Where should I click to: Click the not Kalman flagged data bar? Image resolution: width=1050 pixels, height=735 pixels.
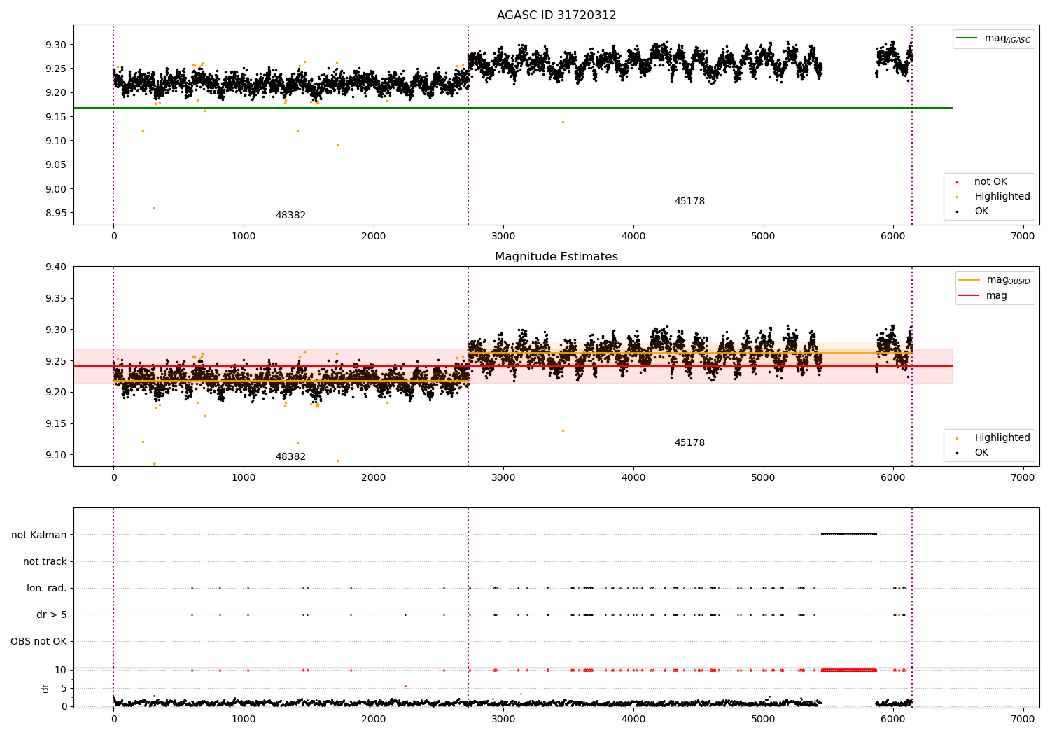(848, 535)
